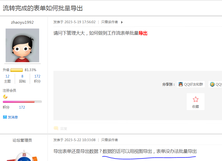
Task: Open zhaoyu1992's avatar picture
Action: click(x=22, y=45)
